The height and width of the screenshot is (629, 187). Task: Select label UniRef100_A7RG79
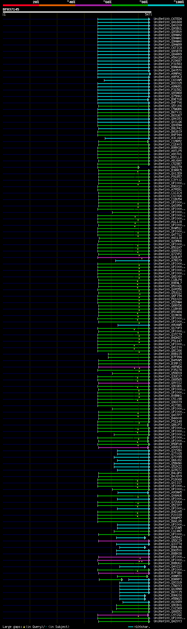pos(168,260)
